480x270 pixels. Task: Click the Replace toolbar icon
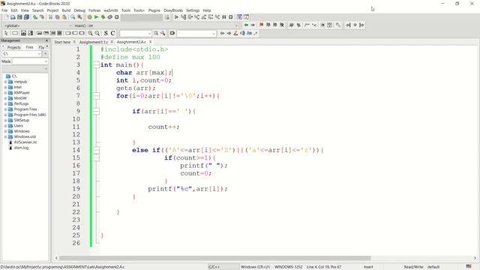pyautogui.click(x=79, y=17)
